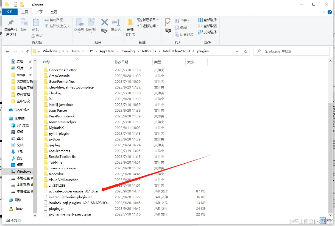Switch to the 查看 ribbon tab

(x=54, y=12)
